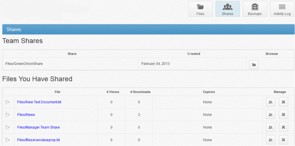
Task: Expand the Files/fileservervalueprop.txt row
Action: point(8,140)
